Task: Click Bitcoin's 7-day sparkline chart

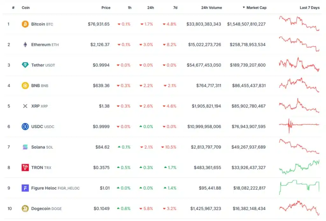Action: coord(299,24)
